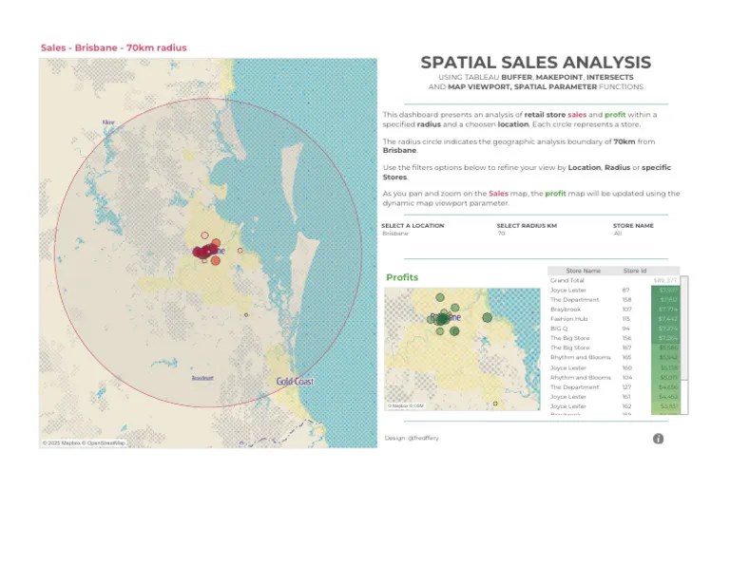Click the Store Id column header

coord(635,271)
